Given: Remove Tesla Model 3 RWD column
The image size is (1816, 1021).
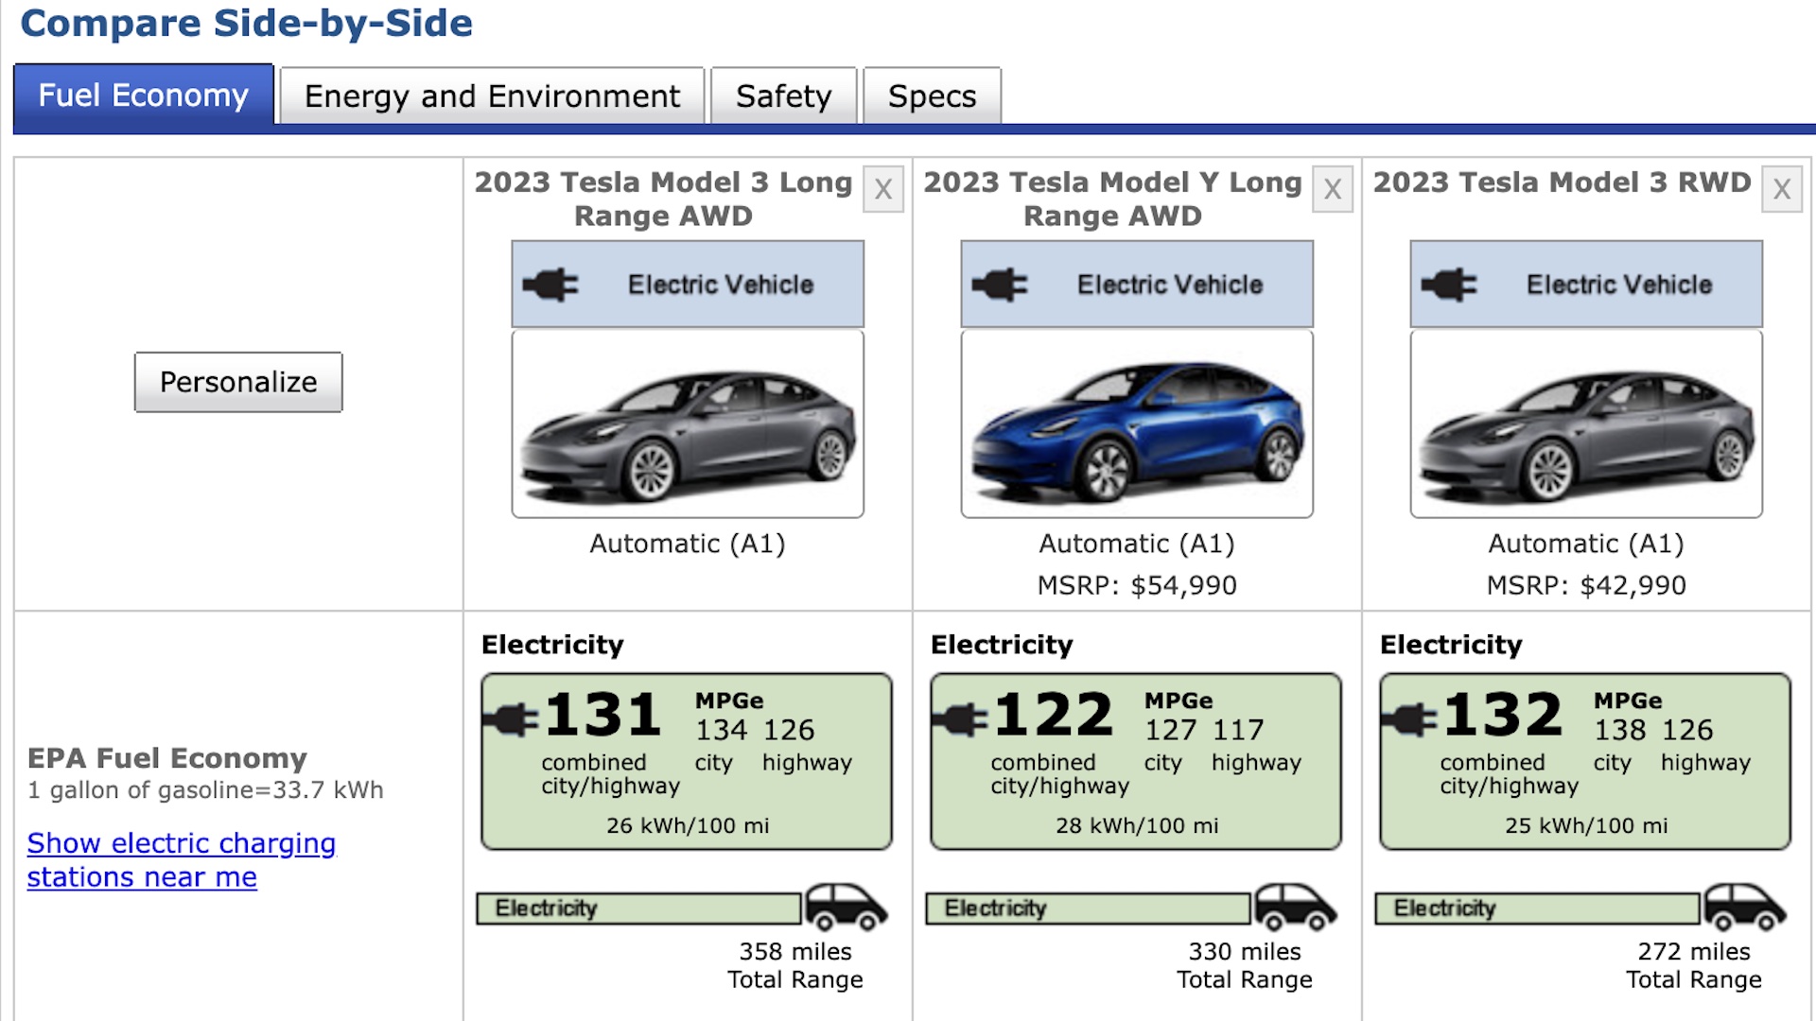Looking at the screenshot, I should [1782, 189].
